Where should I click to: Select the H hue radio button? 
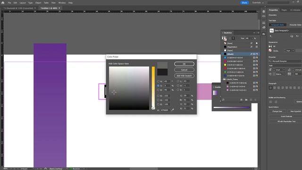(158, 81)
